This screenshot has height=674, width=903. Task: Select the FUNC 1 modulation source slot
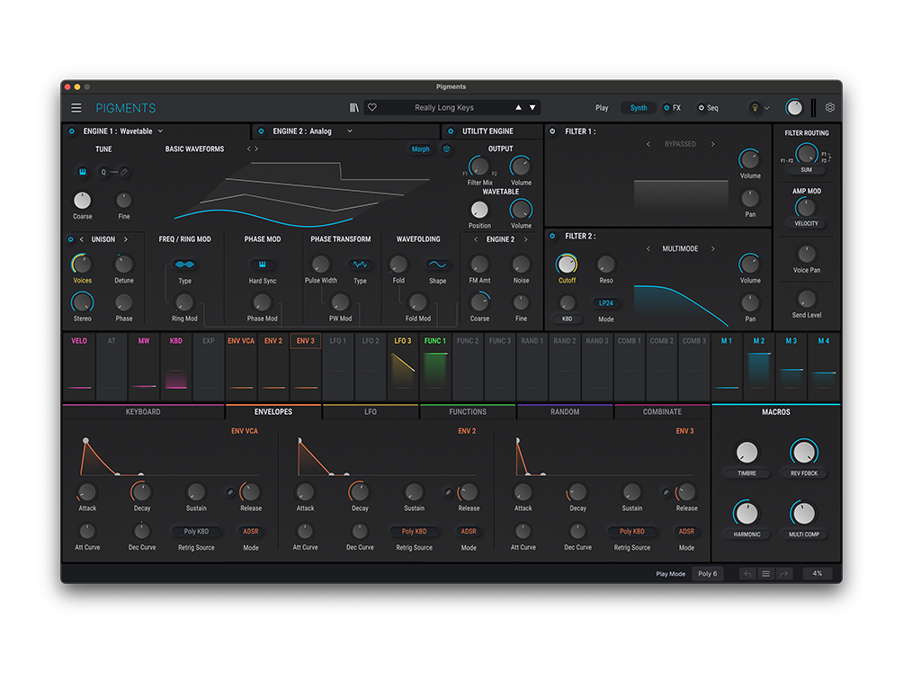coord(435,367)
